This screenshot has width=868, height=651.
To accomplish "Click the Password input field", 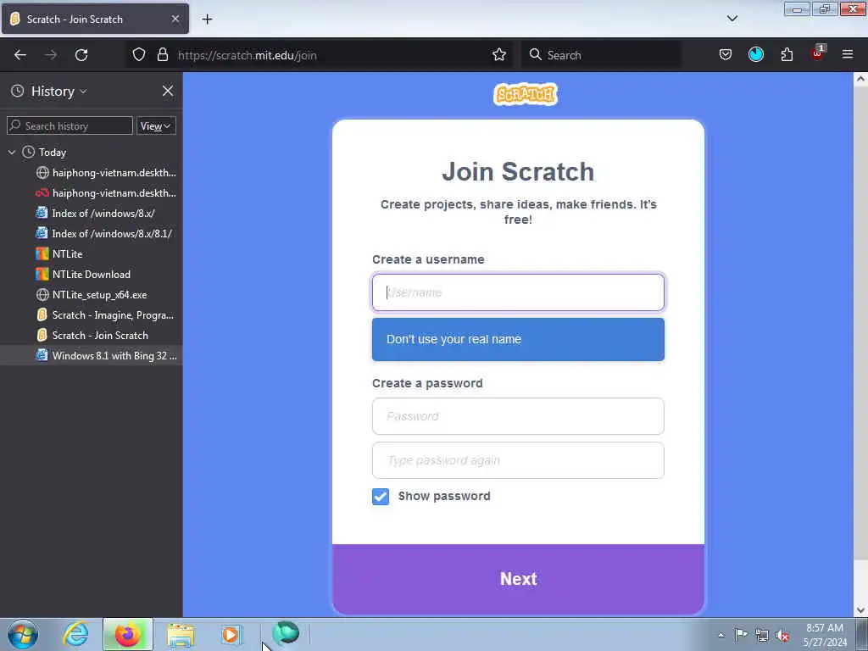I will point(518,416).
